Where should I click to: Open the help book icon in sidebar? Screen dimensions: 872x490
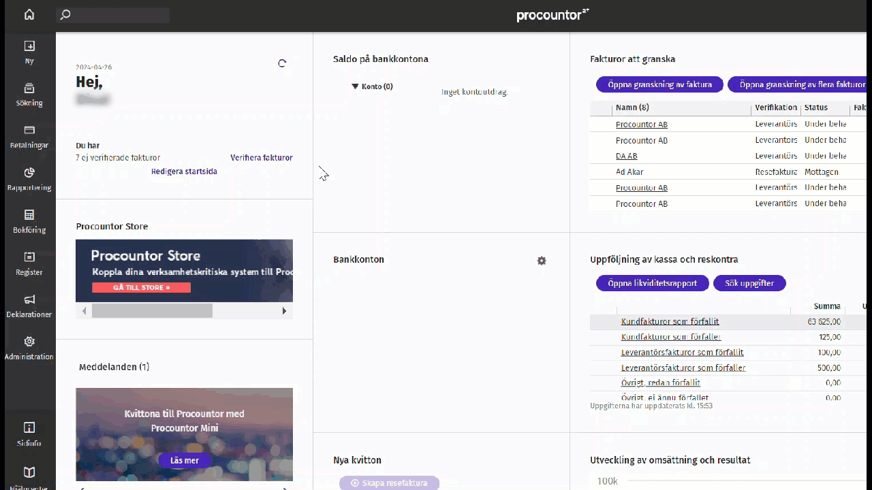point(29,472)
